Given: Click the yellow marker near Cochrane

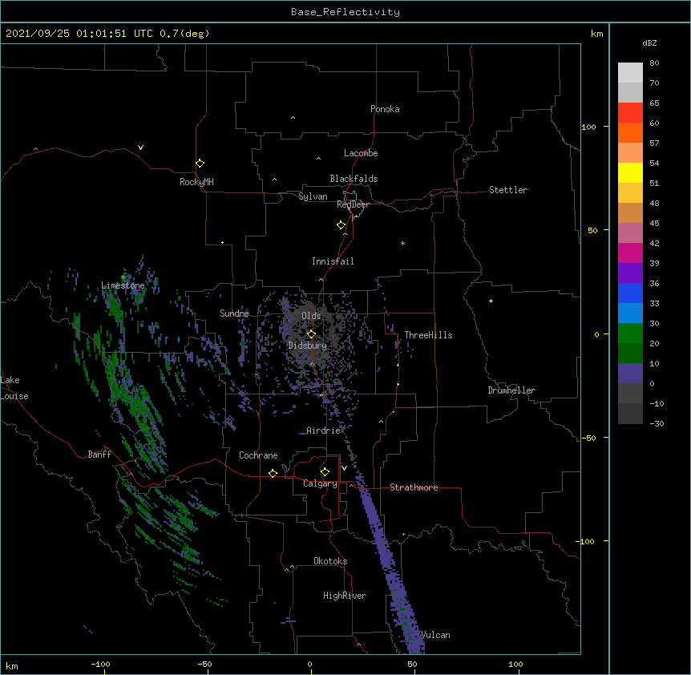Looking at the screenshot, I should [x=273, y=473].
